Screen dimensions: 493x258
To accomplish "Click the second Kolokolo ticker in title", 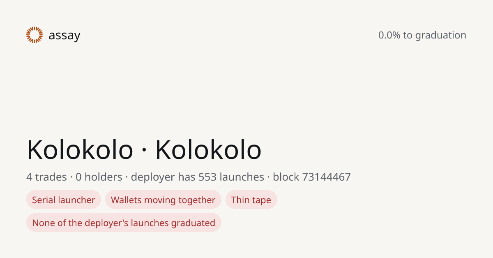I will (208, 149).
